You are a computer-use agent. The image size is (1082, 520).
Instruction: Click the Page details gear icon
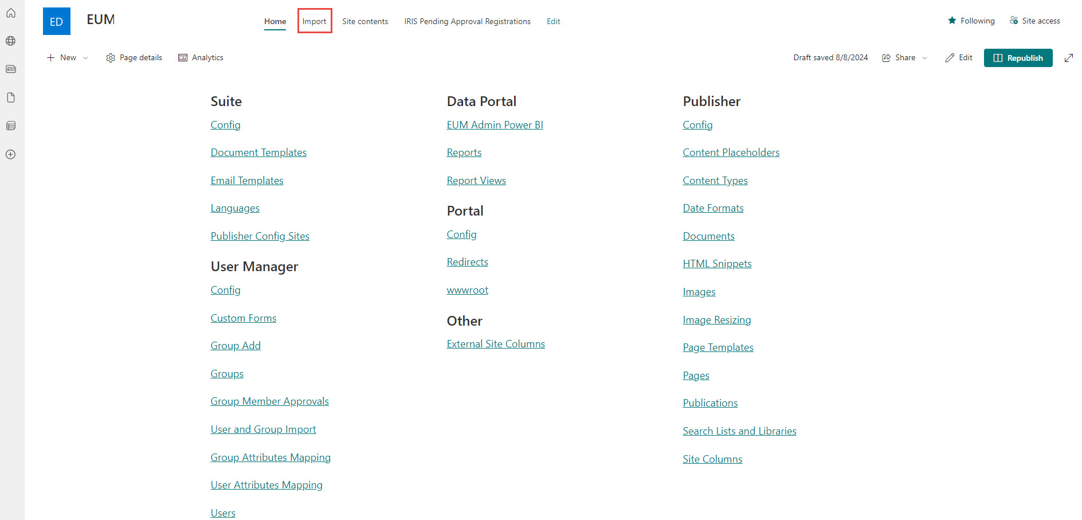pyautogui.click(x=111, y=58)
